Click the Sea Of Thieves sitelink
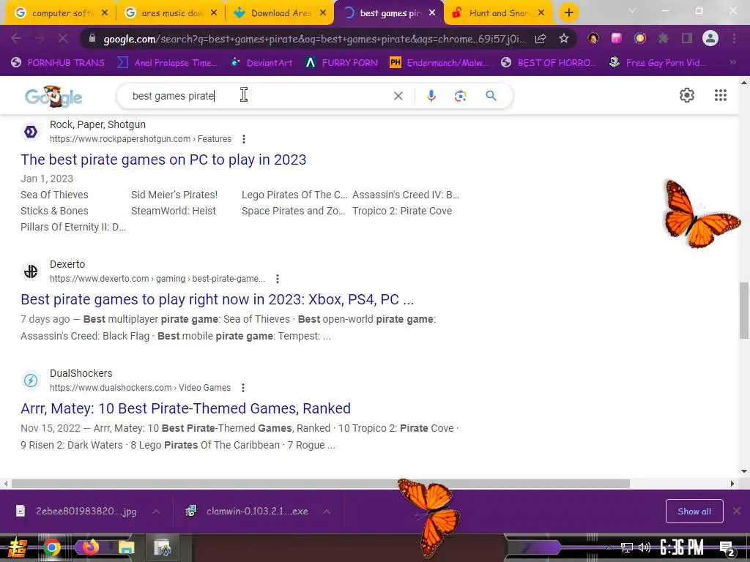This screenshot has width=750, height=562. click(x=54, y=195)
